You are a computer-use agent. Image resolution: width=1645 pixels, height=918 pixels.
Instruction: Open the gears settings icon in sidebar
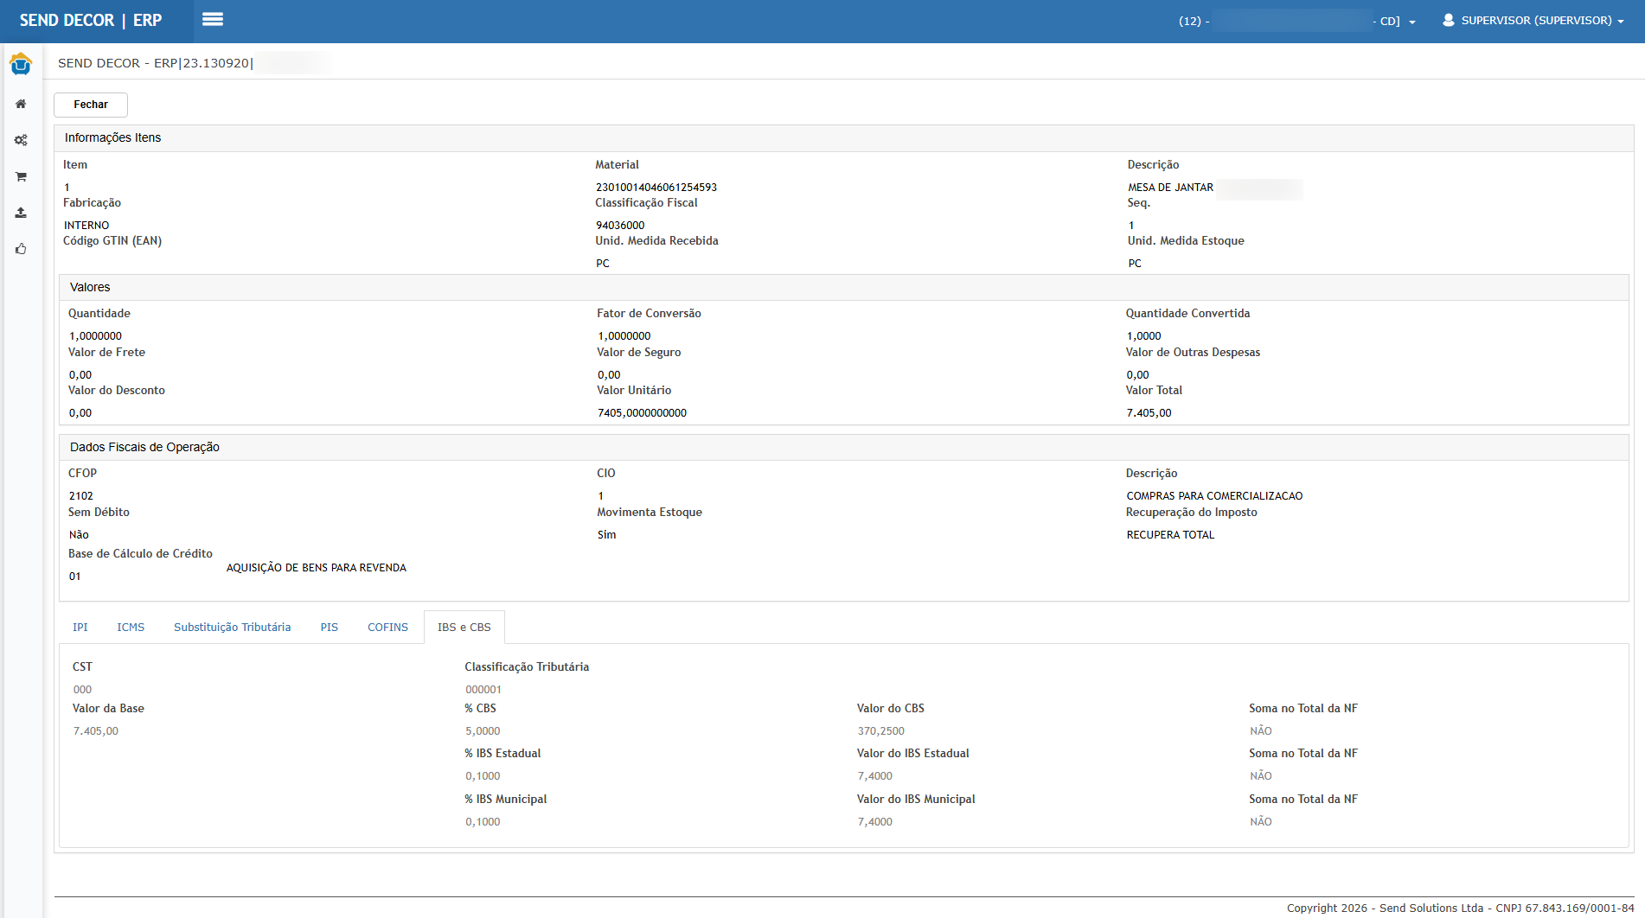[x=21, y=140]
